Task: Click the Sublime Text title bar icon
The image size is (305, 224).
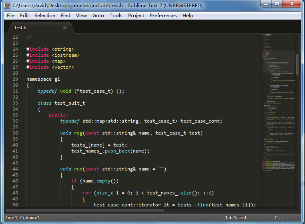Action: pos(7,6)
